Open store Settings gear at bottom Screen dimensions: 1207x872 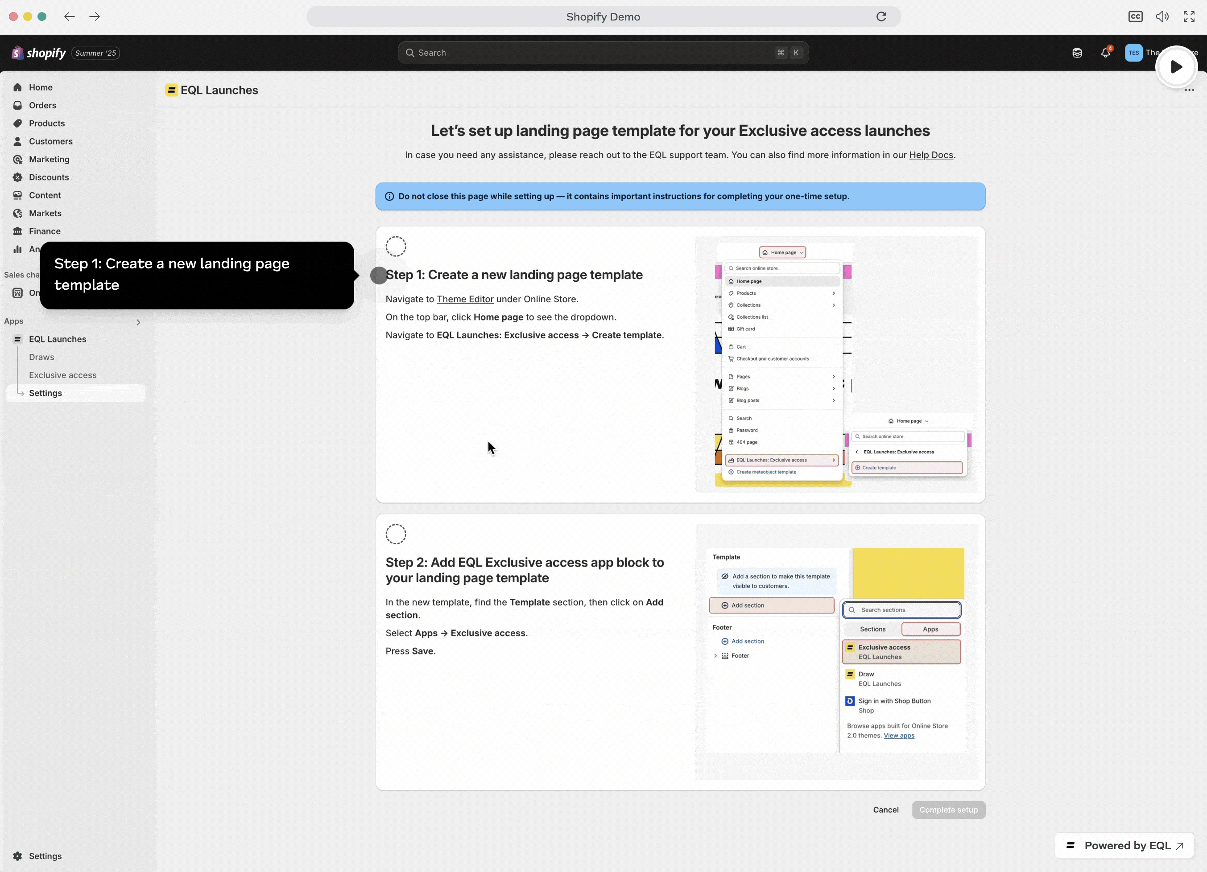[37, 856]
